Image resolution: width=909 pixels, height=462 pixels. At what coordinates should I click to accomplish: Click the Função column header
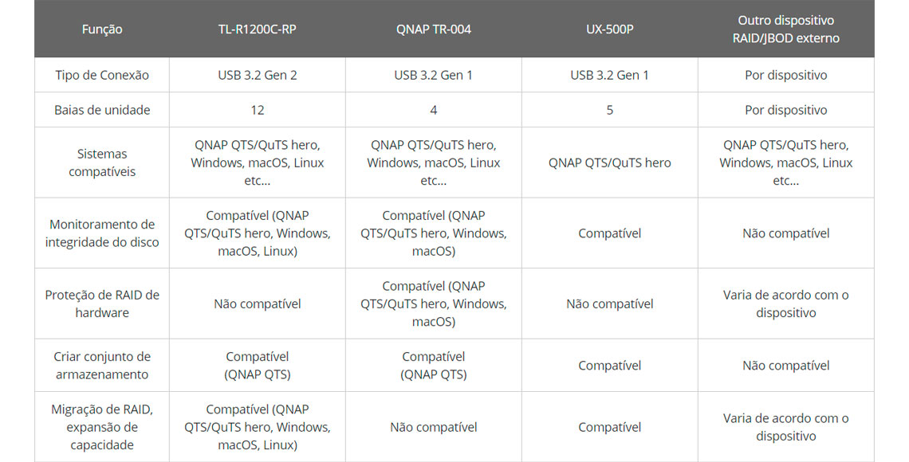102,29
